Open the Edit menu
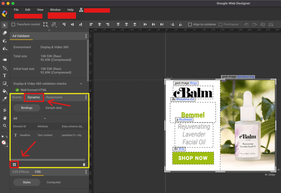The image size is (281, 193). tap(28, 10)
